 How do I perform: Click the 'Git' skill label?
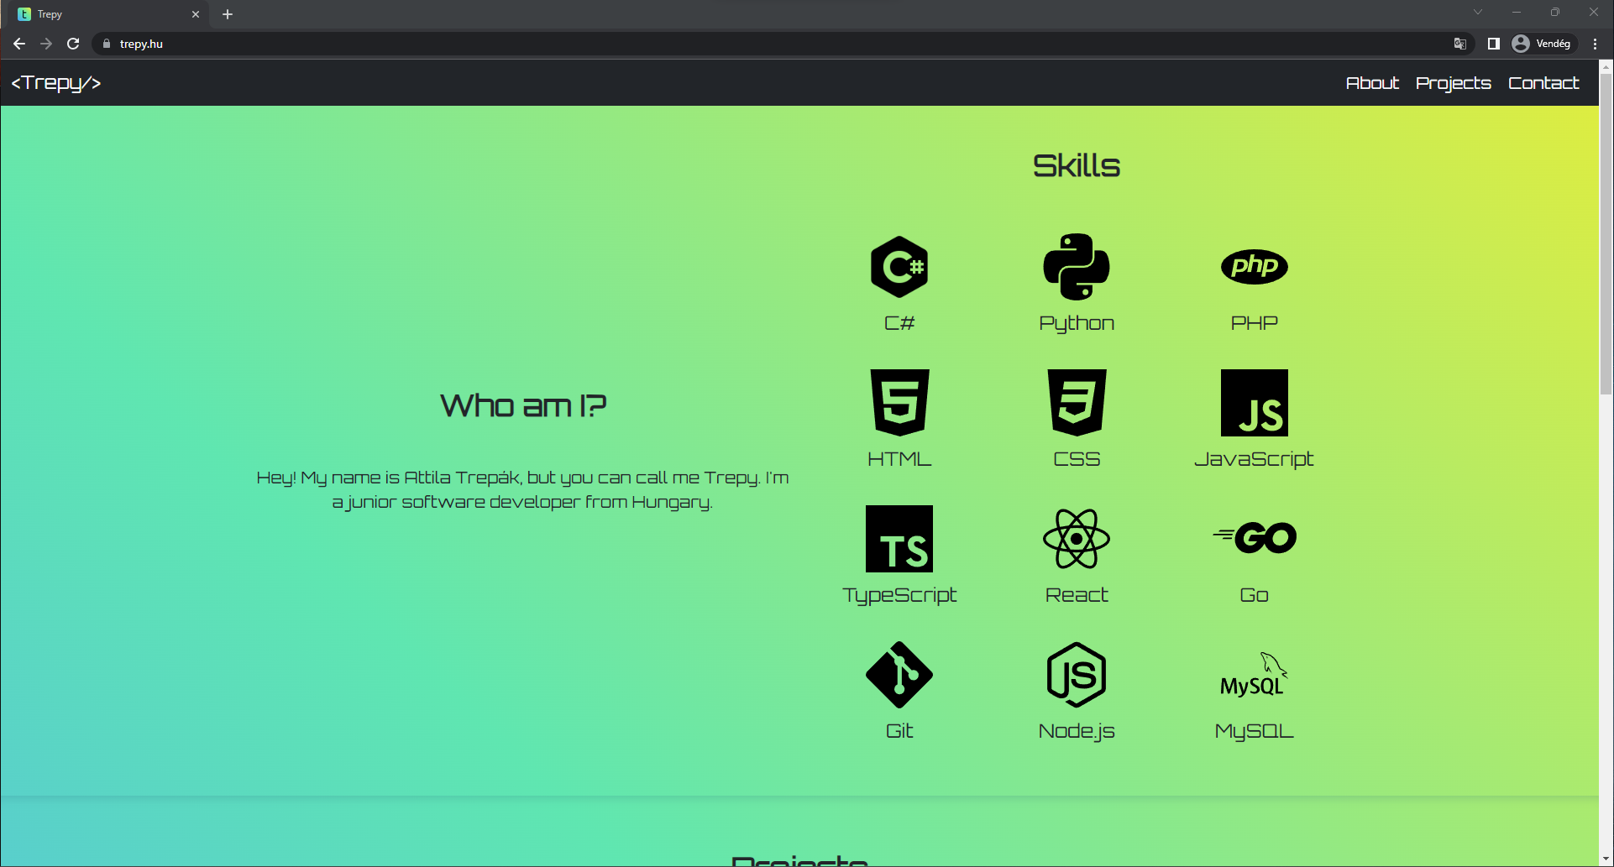tap(899, 731)
